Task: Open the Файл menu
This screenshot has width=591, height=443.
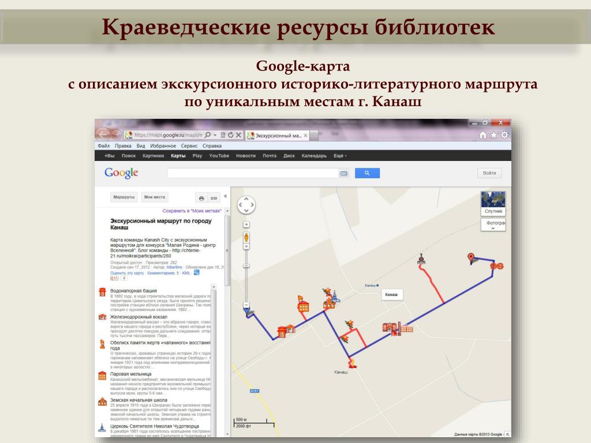Action: coord(104,146)
